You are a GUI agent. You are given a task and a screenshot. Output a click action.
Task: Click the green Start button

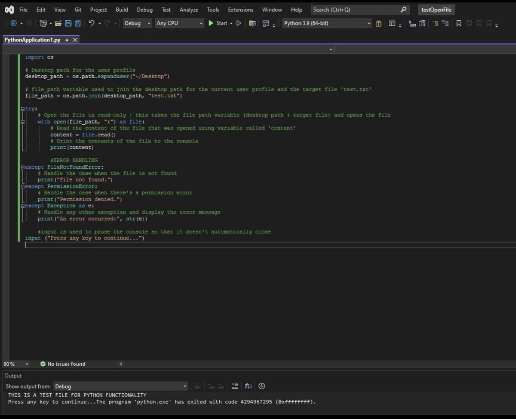(218, 23)
